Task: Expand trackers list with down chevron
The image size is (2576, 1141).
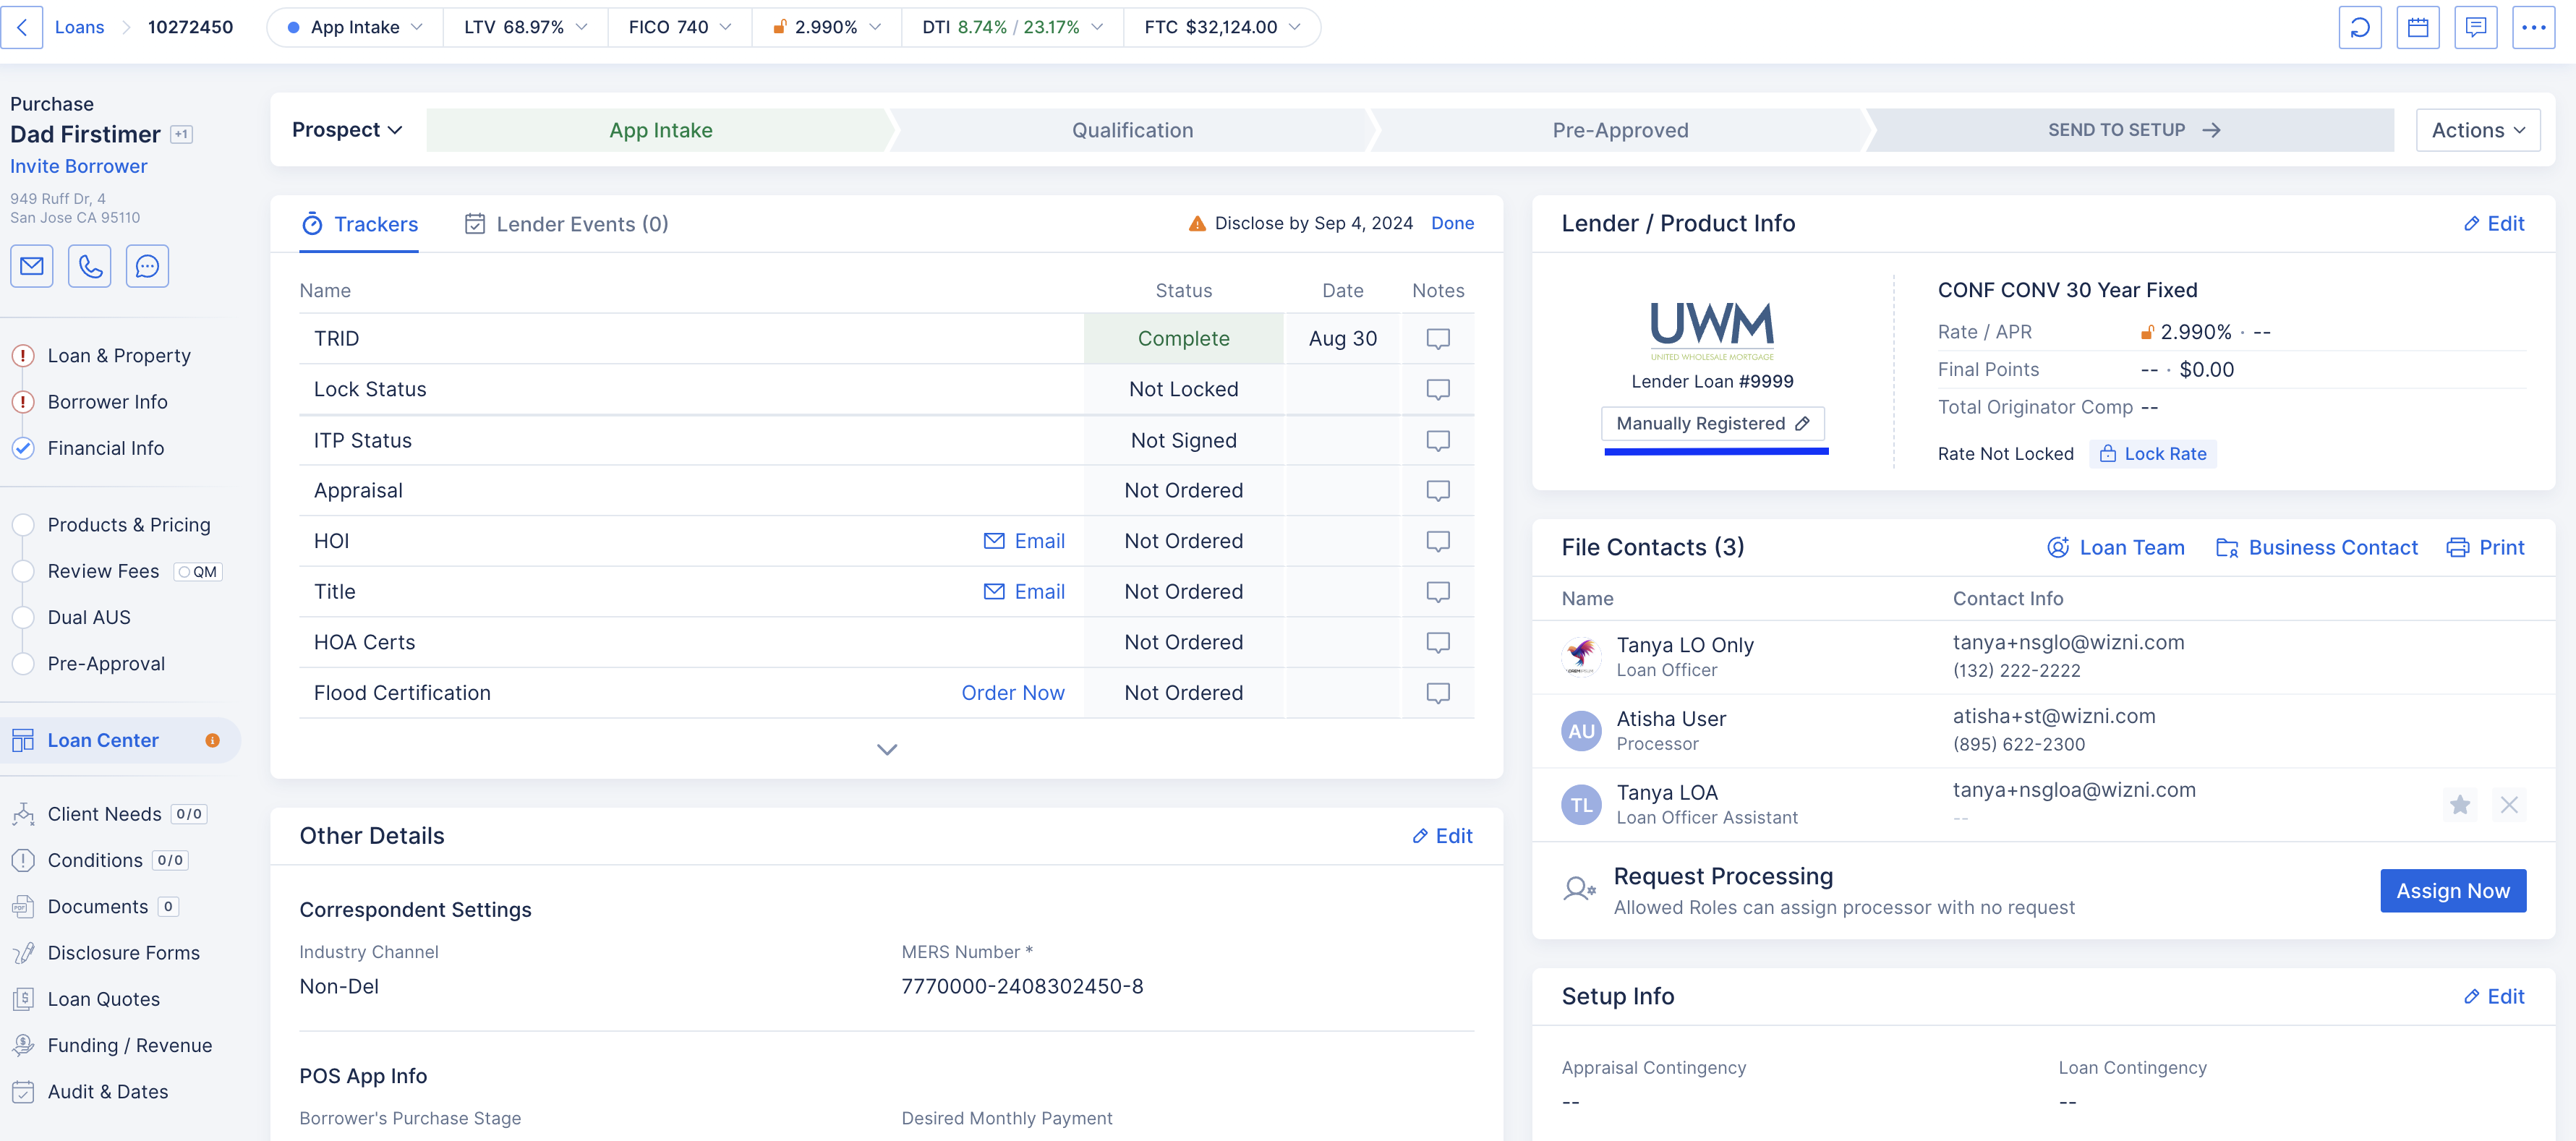Action: [886, 749]
